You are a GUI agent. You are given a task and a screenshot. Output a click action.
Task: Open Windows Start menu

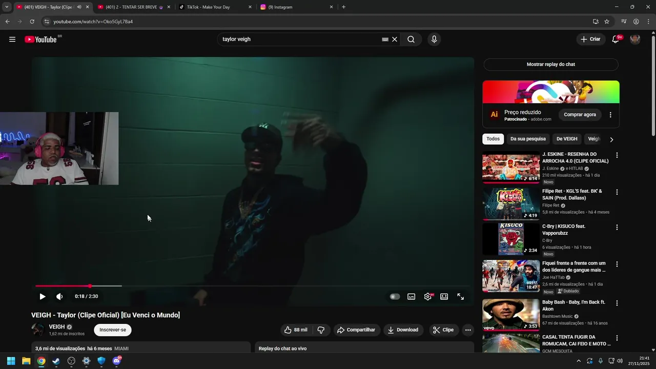pos(11,361)
